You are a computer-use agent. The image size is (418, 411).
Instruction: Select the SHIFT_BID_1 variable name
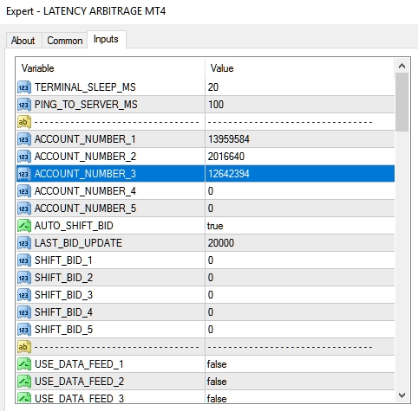[x=63, y=260]
